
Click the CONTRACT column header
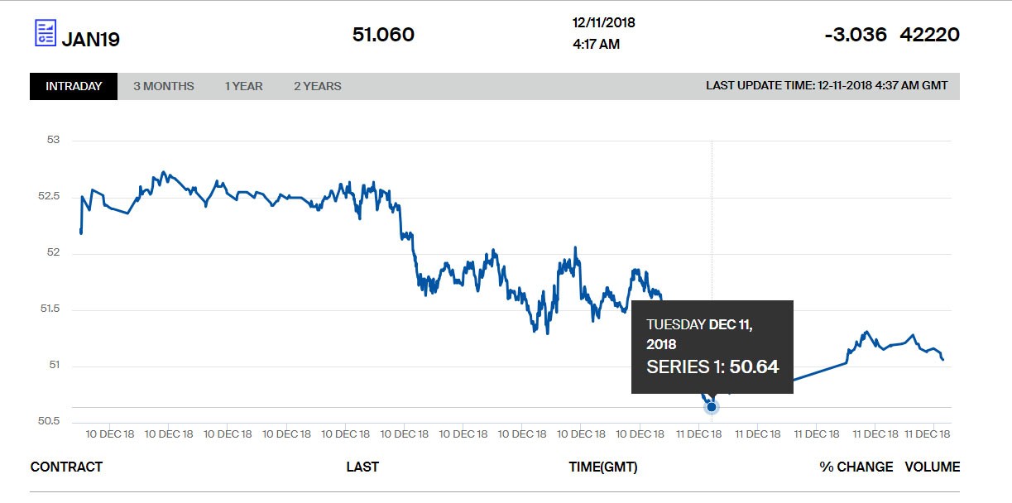66,467
